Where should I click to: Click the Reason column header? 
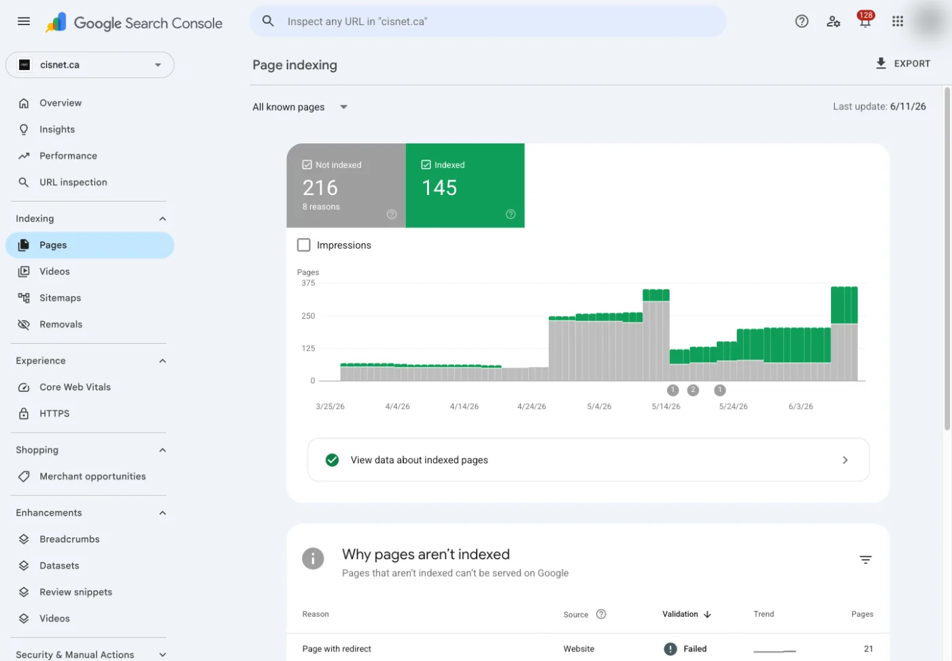316,614
